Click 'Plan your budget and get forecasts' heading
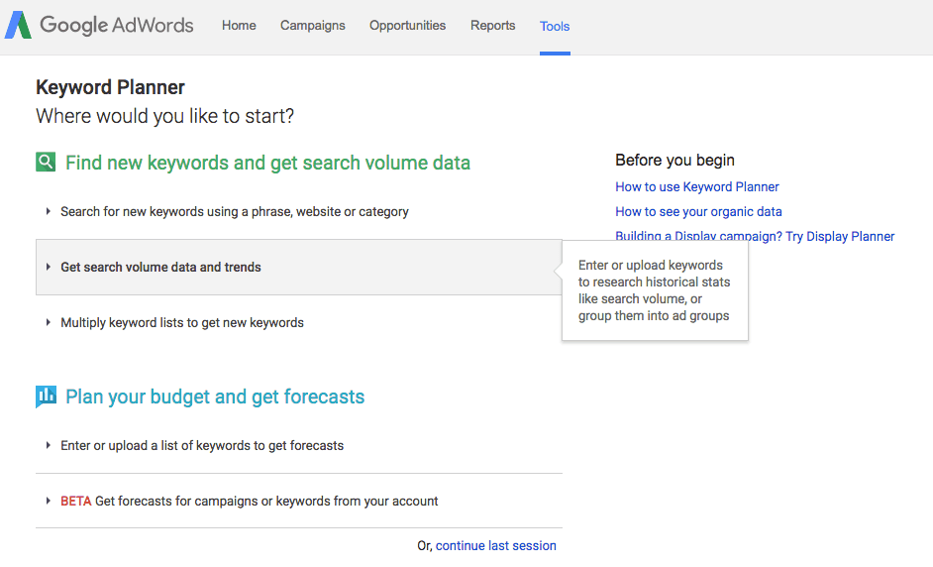 pyautogui.click(x=215, y=397)
